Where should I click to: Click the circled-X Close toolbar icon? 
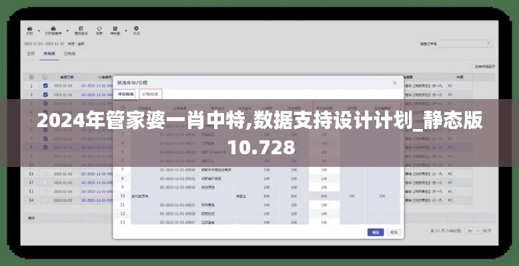coord(136,29)
